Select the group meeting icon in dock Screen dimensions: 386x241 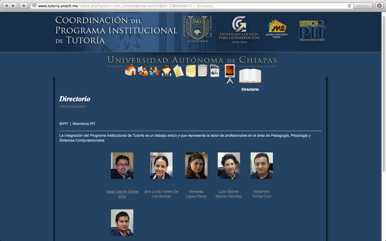click(x=155, y=71)
